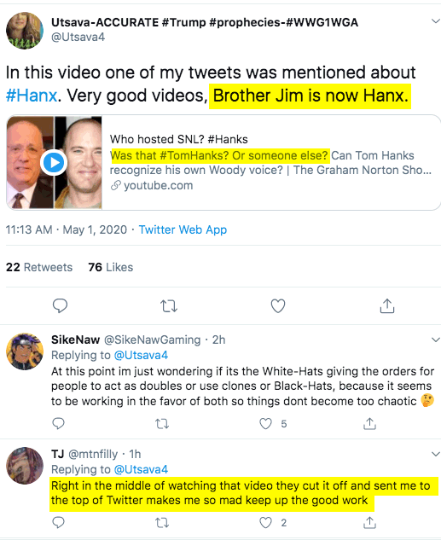Retweet TJ's reply
This screenshot has width=441, height=540.
[x=162, y=523]
